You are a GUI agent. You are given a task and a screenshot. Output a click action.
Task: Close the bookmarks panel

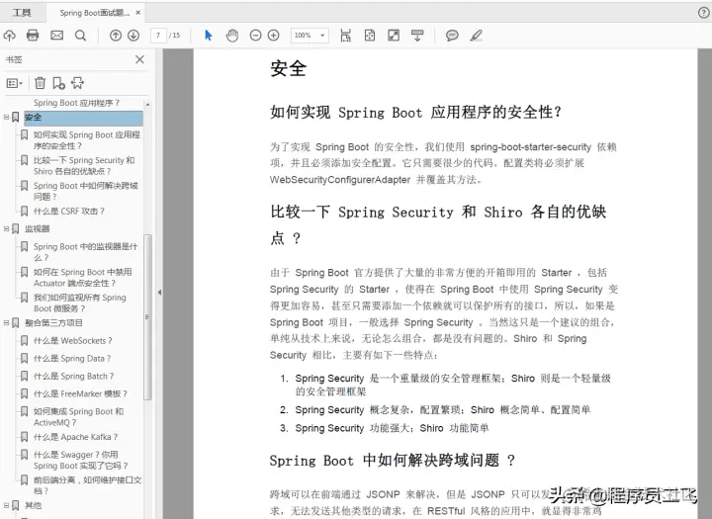coord(139,59)
